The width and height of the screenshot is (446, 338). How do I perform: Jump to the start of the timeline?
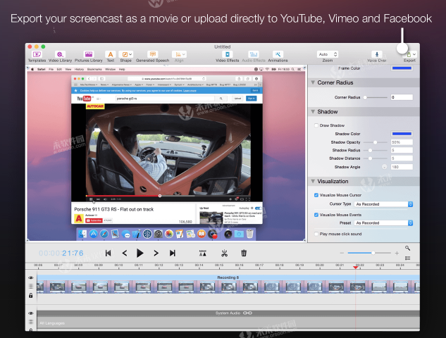[108, 253]
